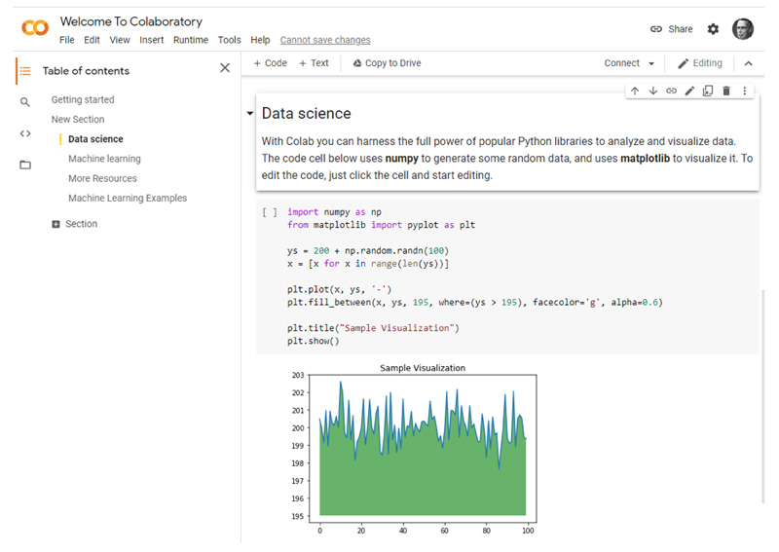The width and height of the screenshot is (779, 552).
Task: Move cell up with up arrow
Action: [x=635, y=91]
